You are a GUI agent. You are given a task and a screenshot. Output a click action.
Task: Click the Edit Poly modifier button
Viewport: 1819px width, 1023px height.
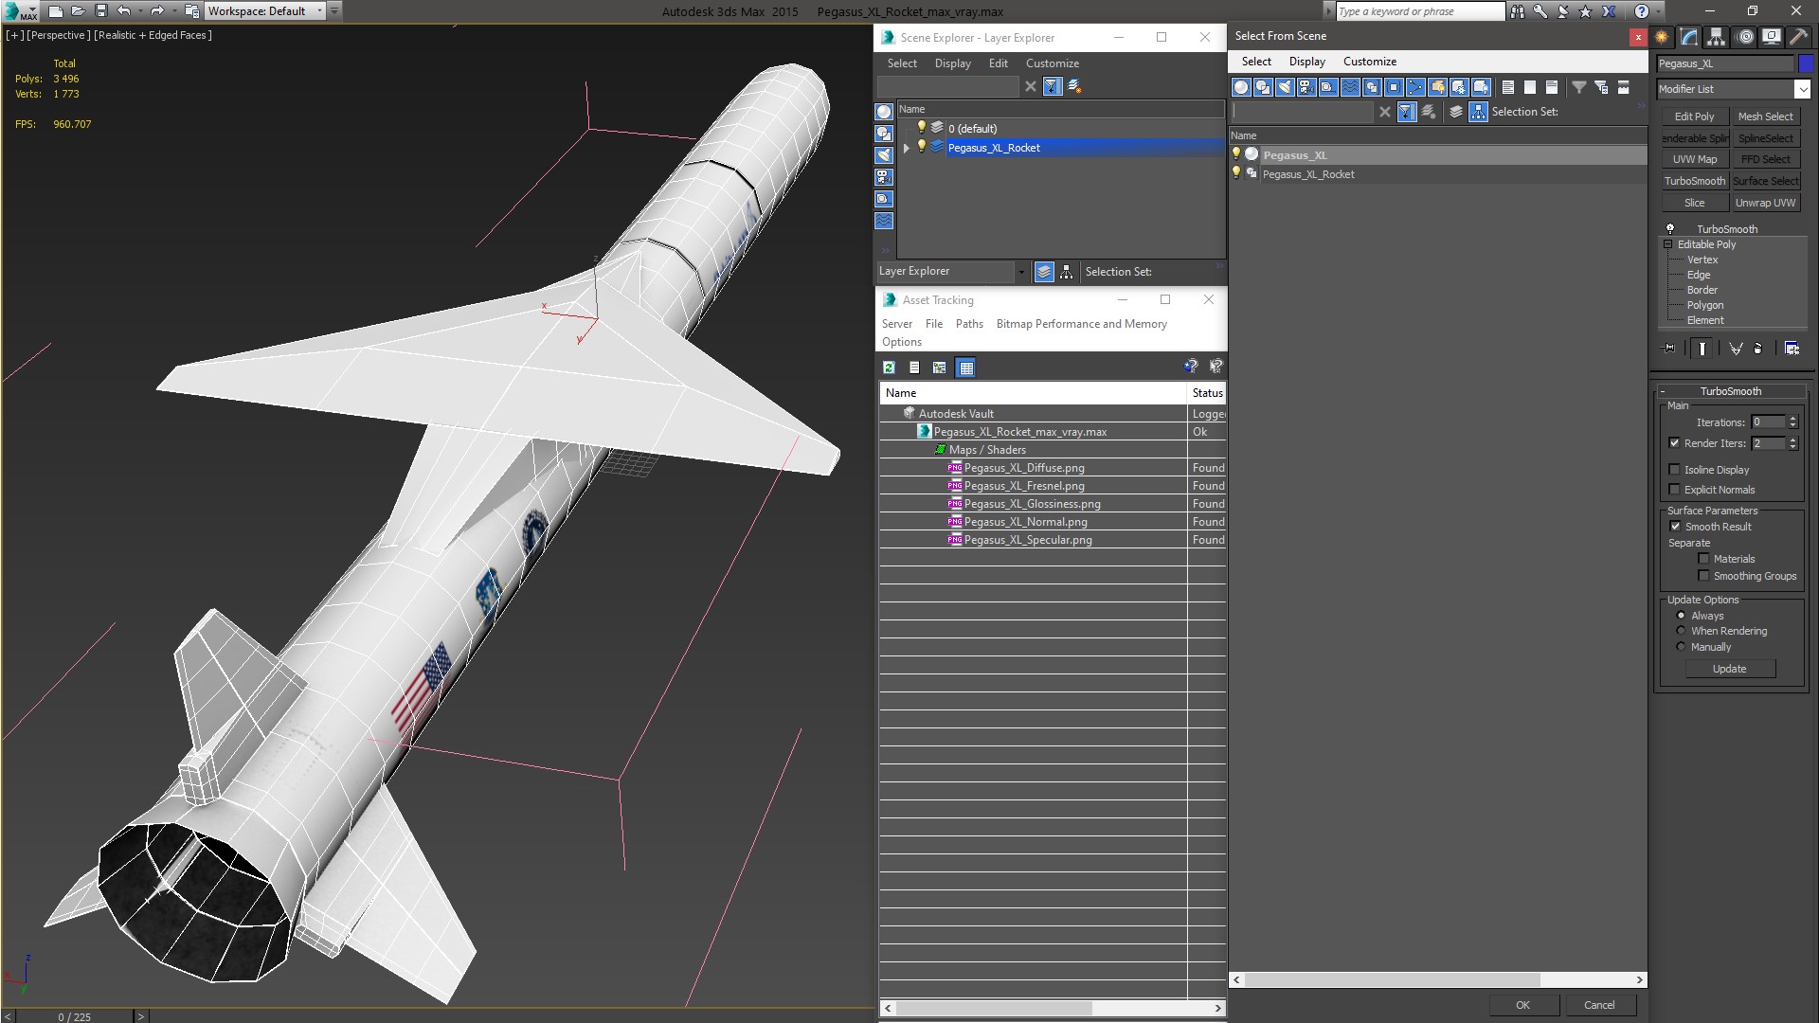click(x=1694, y=117)
